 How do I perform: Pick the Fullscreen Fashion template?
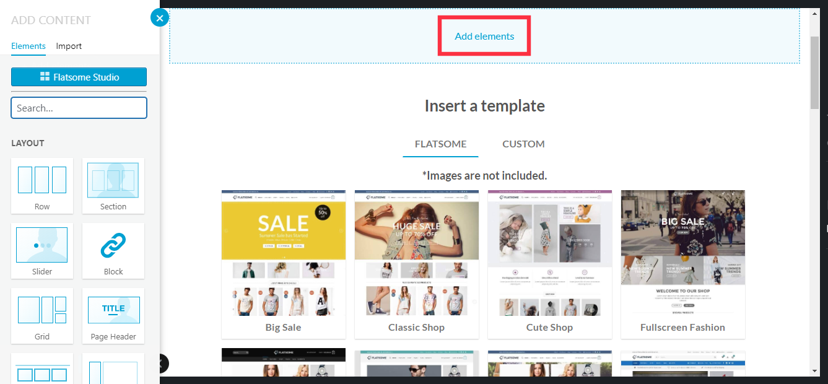(683, 264)
